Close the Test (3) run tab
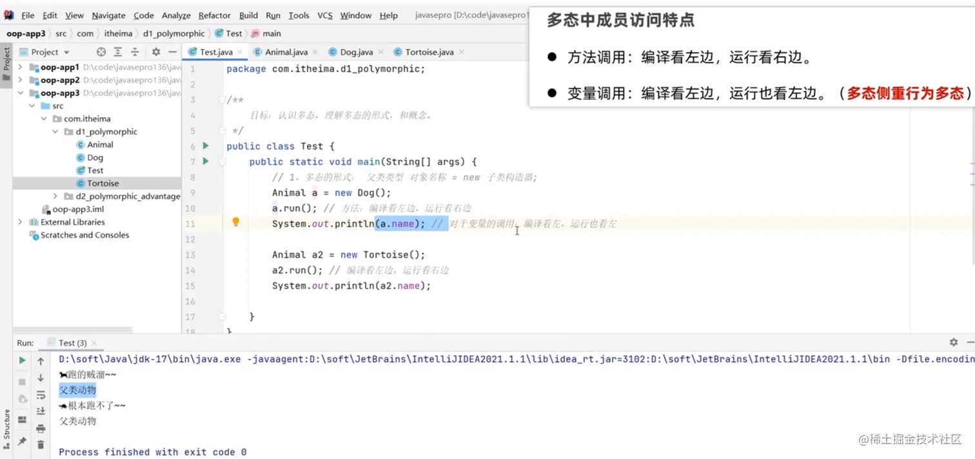The height and width of the screenshot is (459, 975). [95, 343]
